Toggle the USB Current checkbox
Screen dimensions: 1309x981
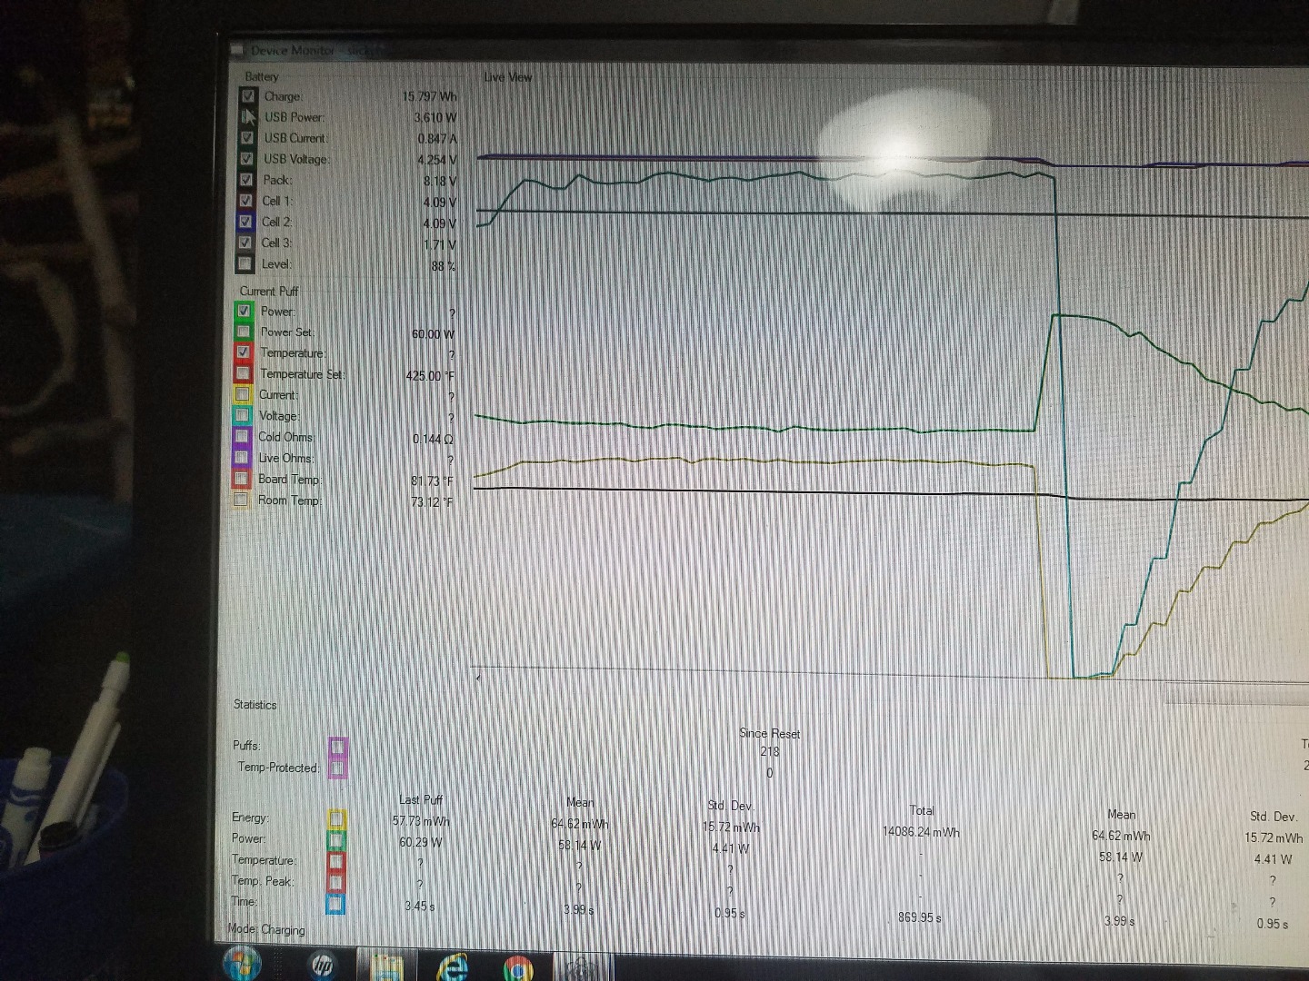246,138
